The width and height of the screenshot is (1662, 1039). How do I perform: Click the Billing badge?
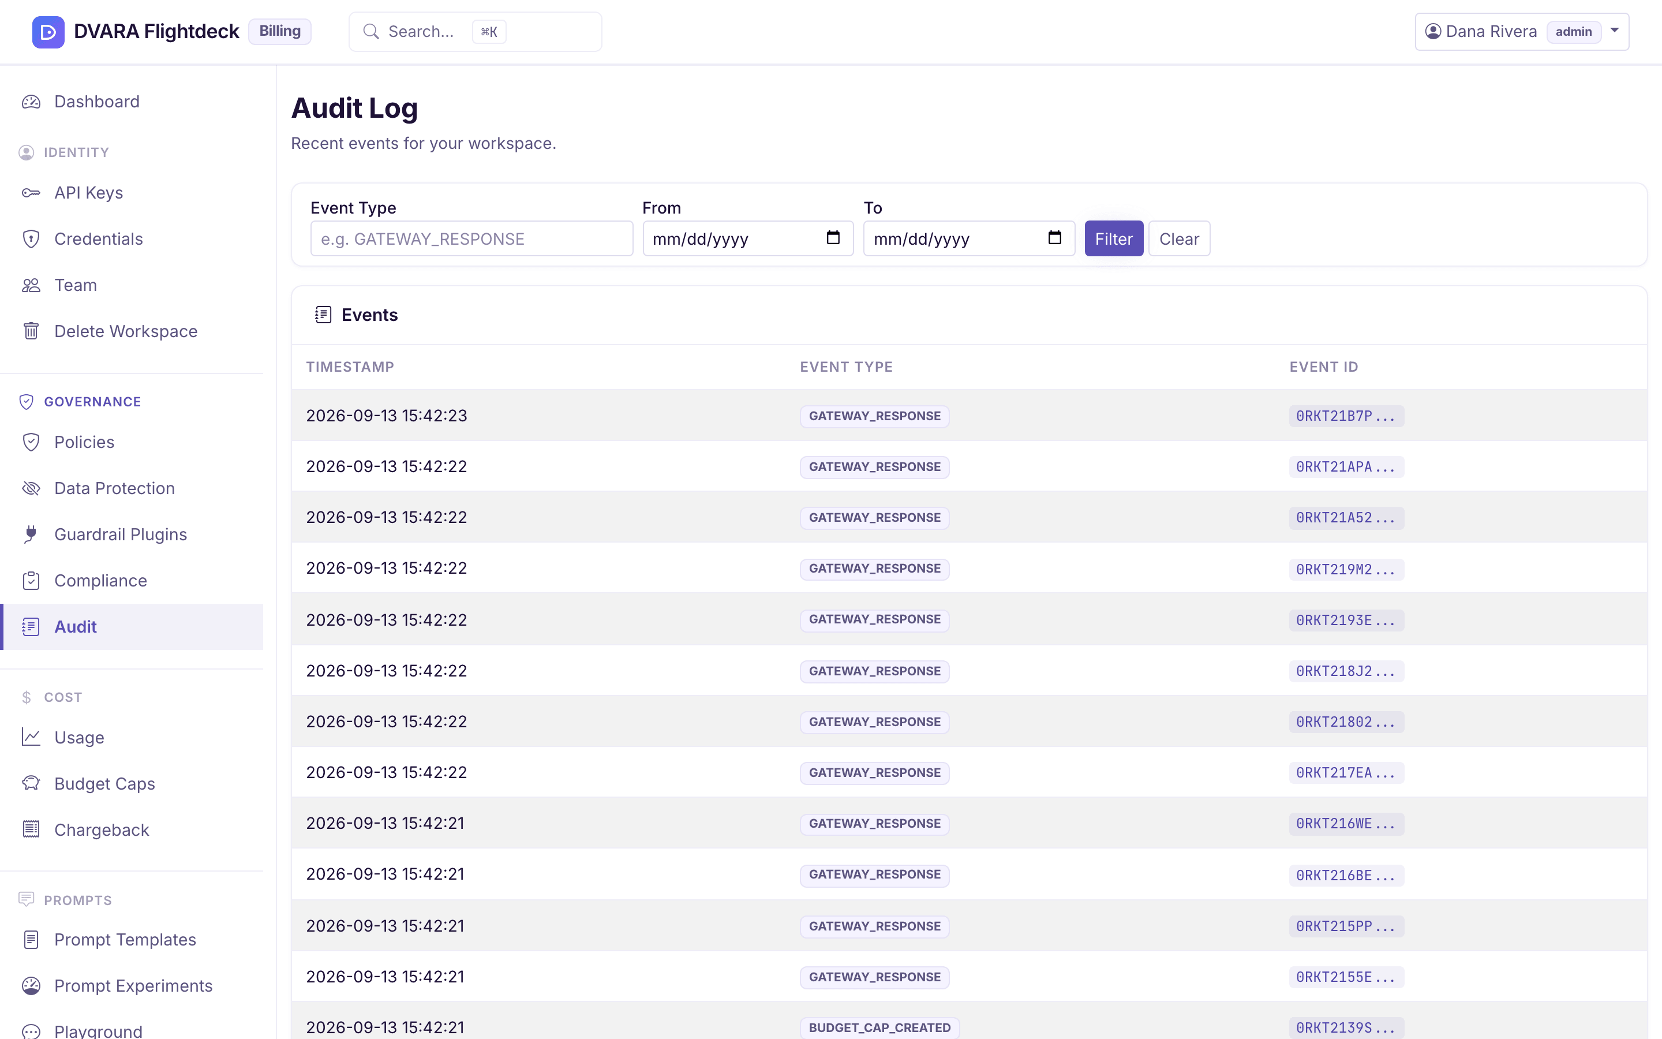tap(279, 31)
